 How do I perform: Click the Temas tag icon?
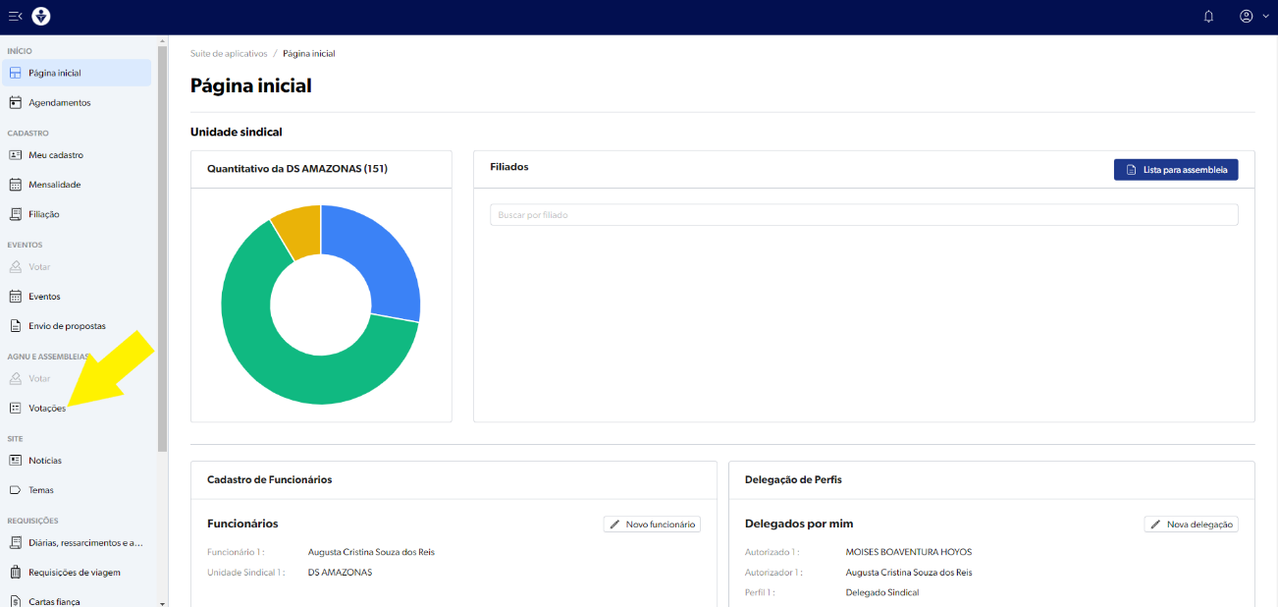16,490
